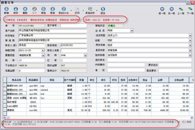195x130 pixels.
Task: Expand the 送货类型 dropdown
Action: click(190, 35)
